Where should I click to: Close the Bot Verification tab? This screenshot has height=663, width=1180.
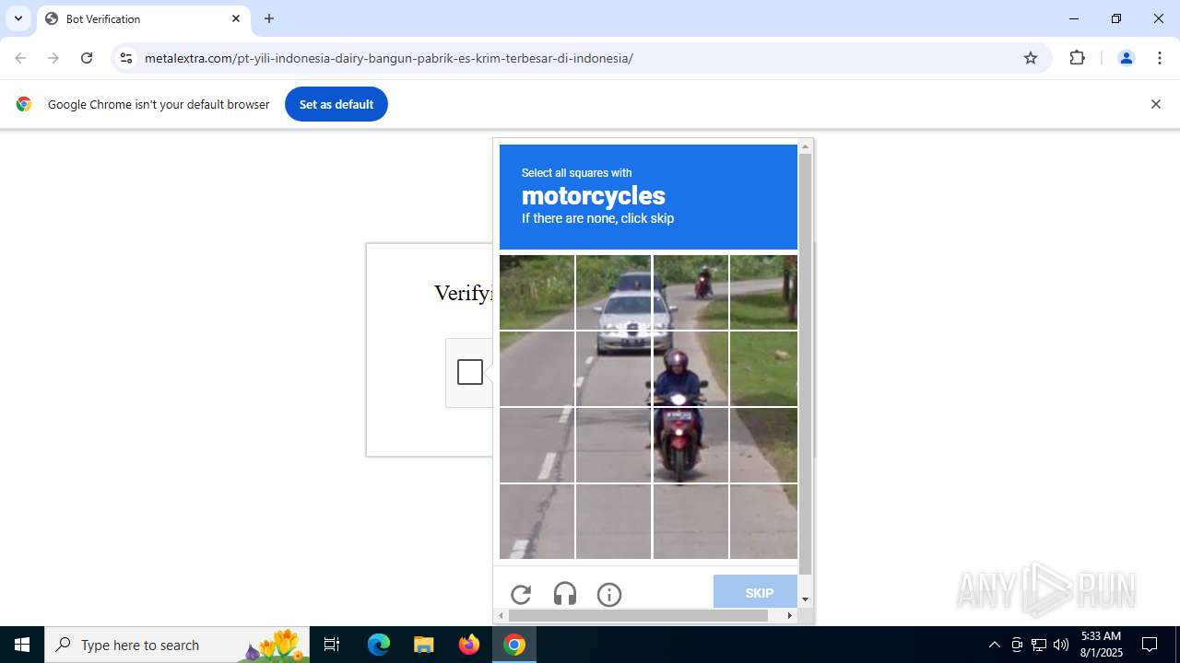236,18
